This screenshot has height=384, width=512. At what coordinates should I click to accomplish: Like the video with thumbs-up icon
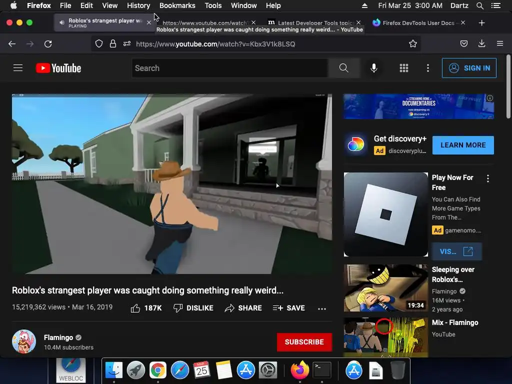(x=135, y=308)
